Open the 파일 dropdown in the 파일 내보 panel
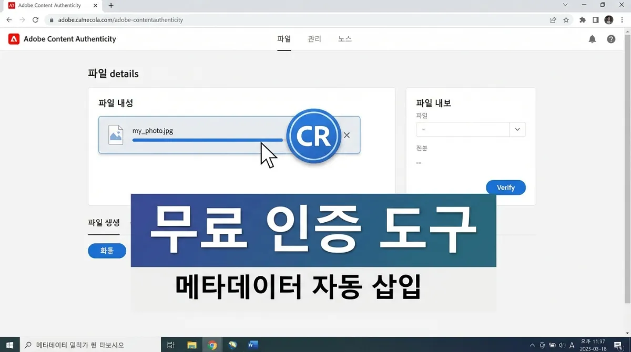This screenshot has height=352, width=631. point(517,129)
